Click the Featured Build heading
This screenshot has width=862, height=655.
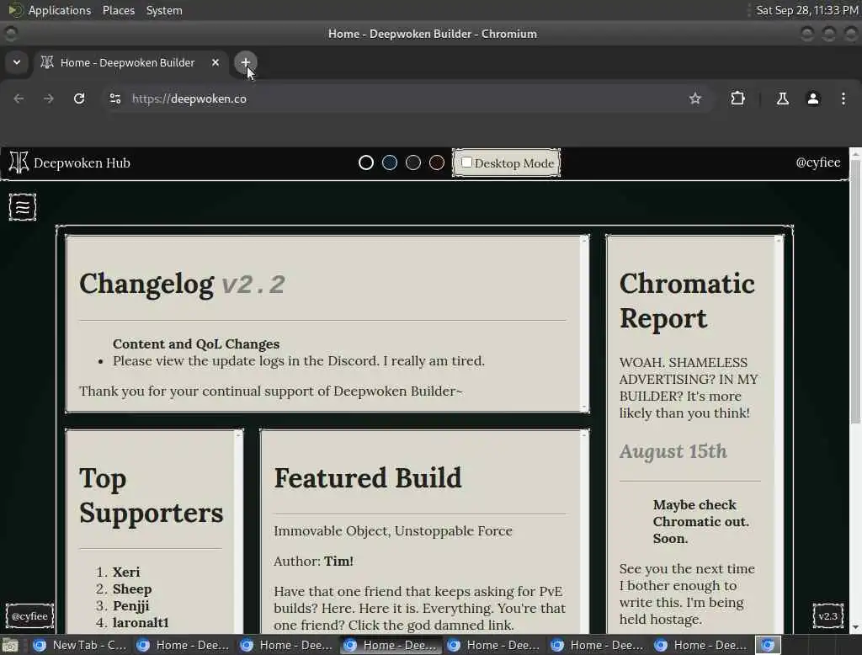click(368, 477)
